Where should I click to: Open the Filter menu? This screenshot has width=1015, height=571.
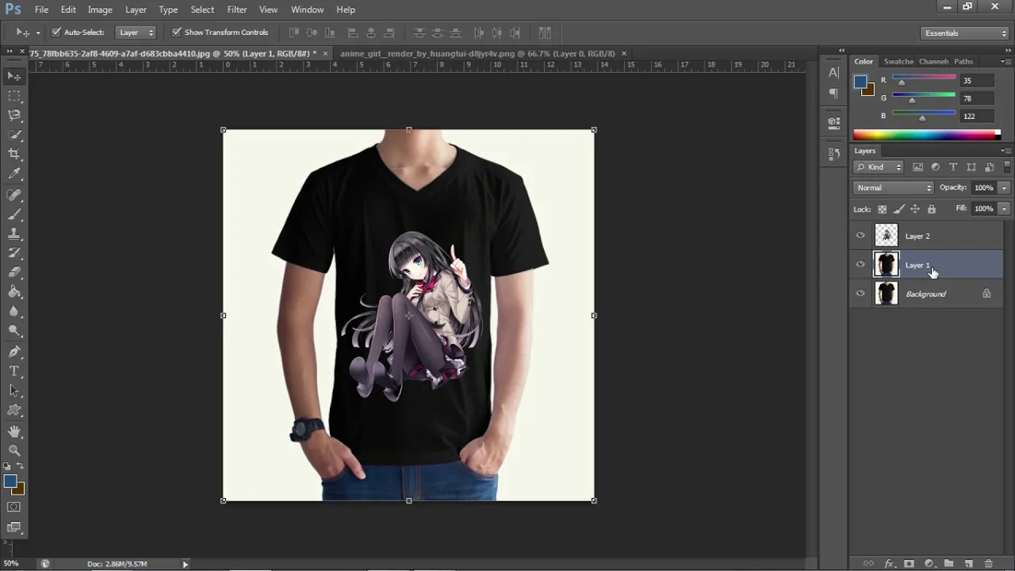236,10
